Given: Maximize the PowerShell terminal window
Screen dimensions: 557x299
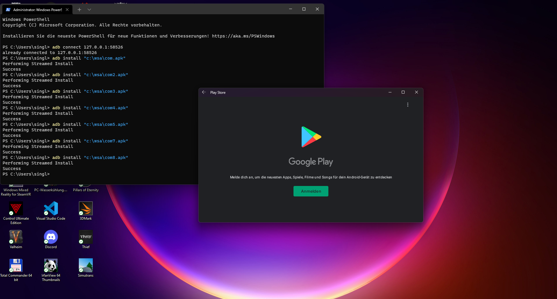Looking at the screenshot, I should pos(304,9).
